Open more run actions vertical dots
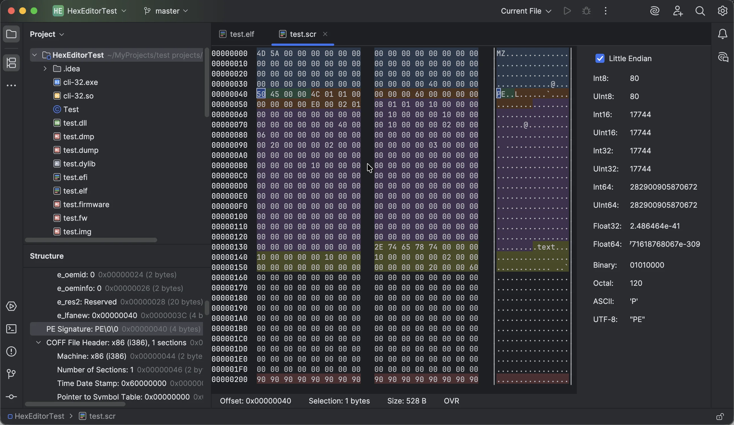 (606, 11)
